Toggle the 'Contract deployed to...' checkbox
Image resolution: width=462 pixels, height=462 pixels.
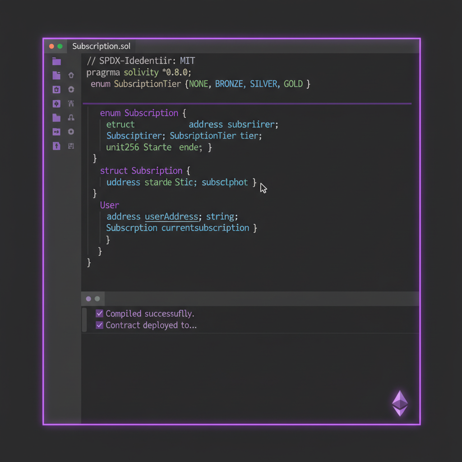[x=99, y=325]
